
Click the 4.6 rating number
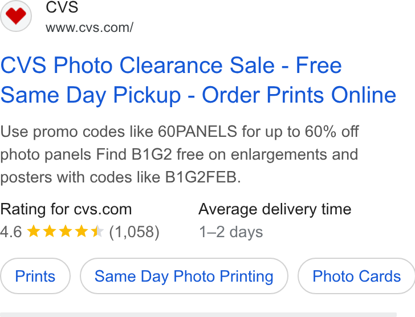pos(11,232)
